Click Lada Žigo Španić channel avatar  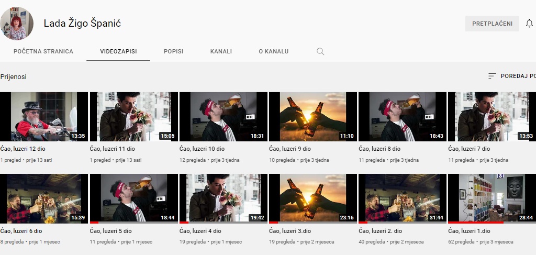coord(17,24)
